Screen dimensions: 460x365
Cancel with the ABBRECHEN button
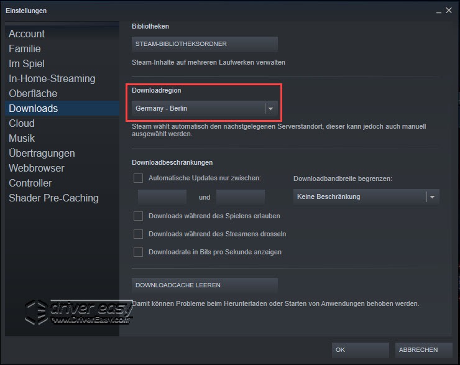(x=423, y=350)
